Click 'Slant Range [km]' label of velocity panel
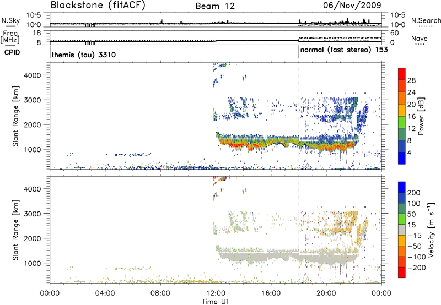441x305 pixels. pyautogui.click(x=15, y=230)
